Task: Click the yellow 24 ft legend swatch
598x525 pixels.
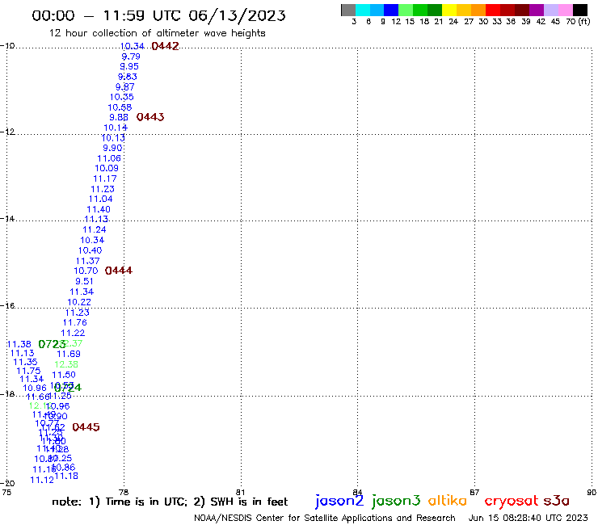Action: click(449, 10)
